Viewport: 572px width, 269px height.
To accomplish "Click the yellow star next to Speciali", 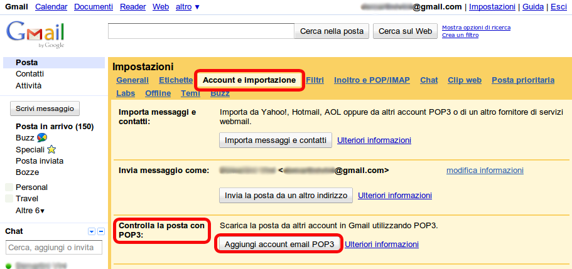I will 51,149.
